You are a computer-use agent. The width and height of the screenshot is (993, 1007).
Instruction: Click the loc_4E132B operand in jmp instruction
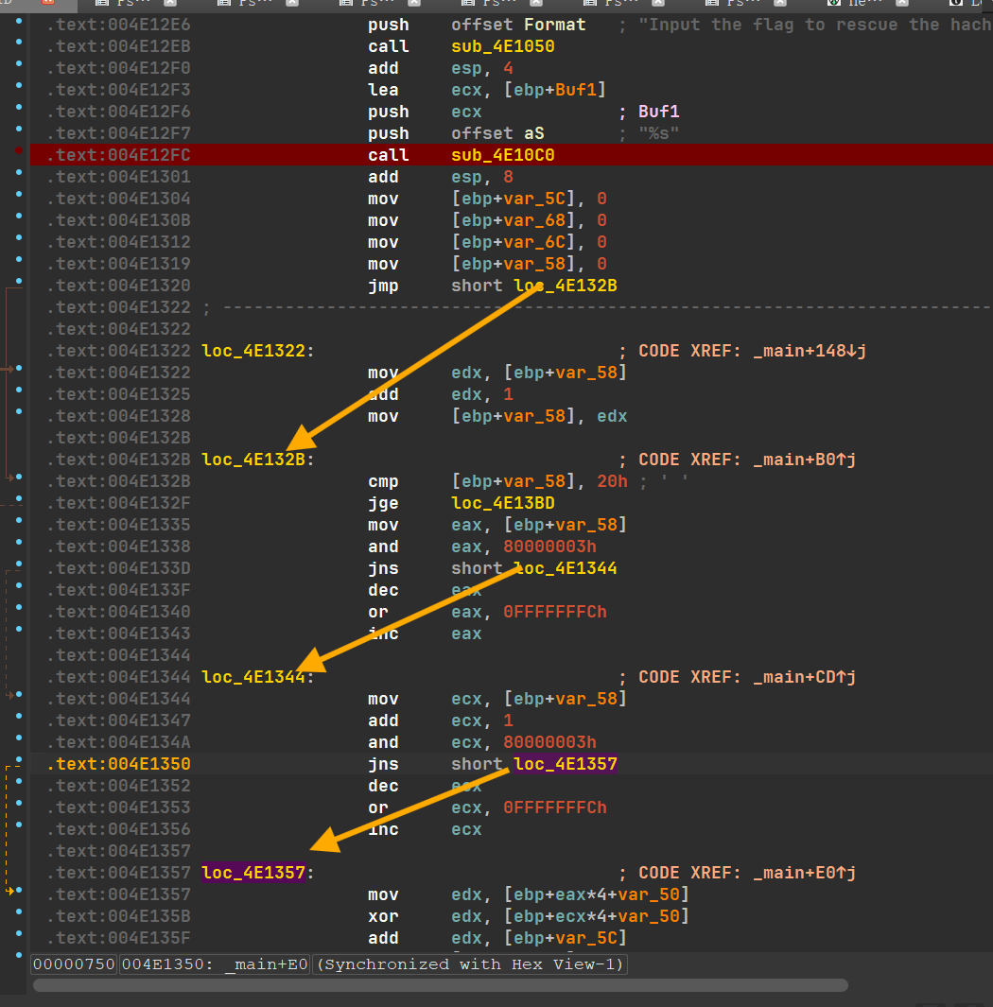pos(566,286)
